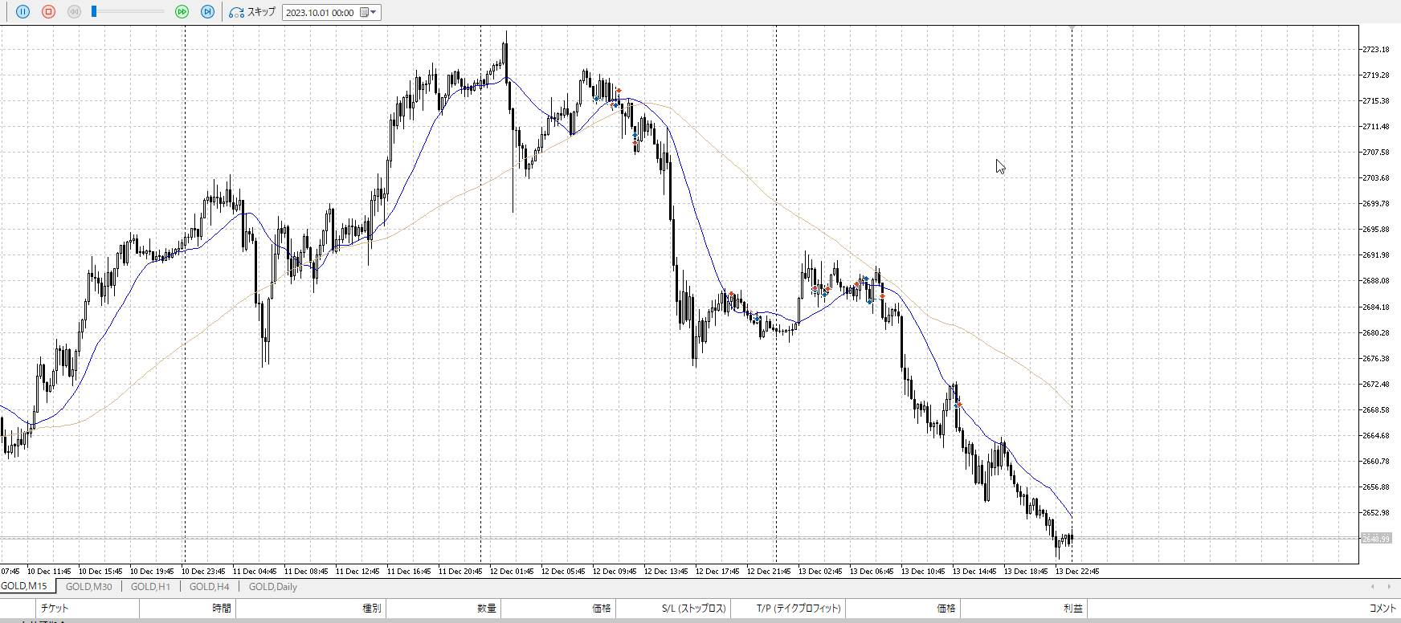Click the greyed-out rewind button

[x=74, y=12]
